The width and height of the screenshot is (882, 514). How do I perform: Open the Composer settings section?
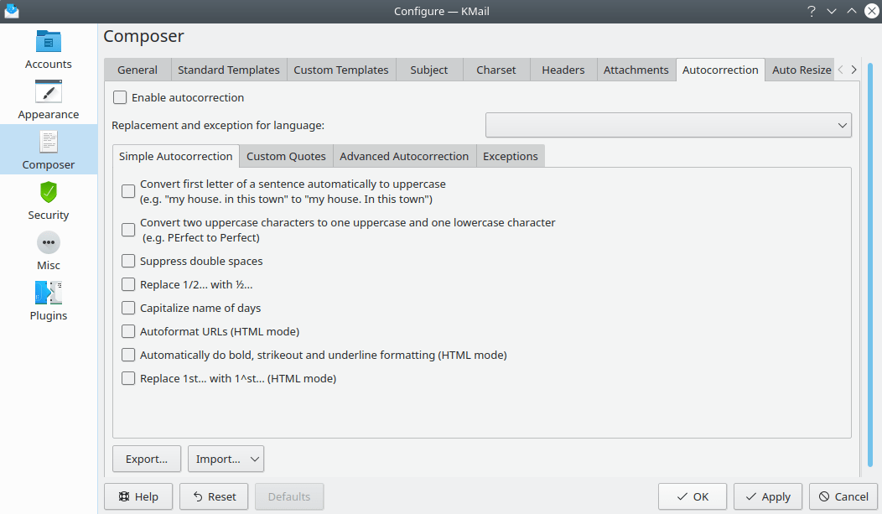click(x=48, y=151)
